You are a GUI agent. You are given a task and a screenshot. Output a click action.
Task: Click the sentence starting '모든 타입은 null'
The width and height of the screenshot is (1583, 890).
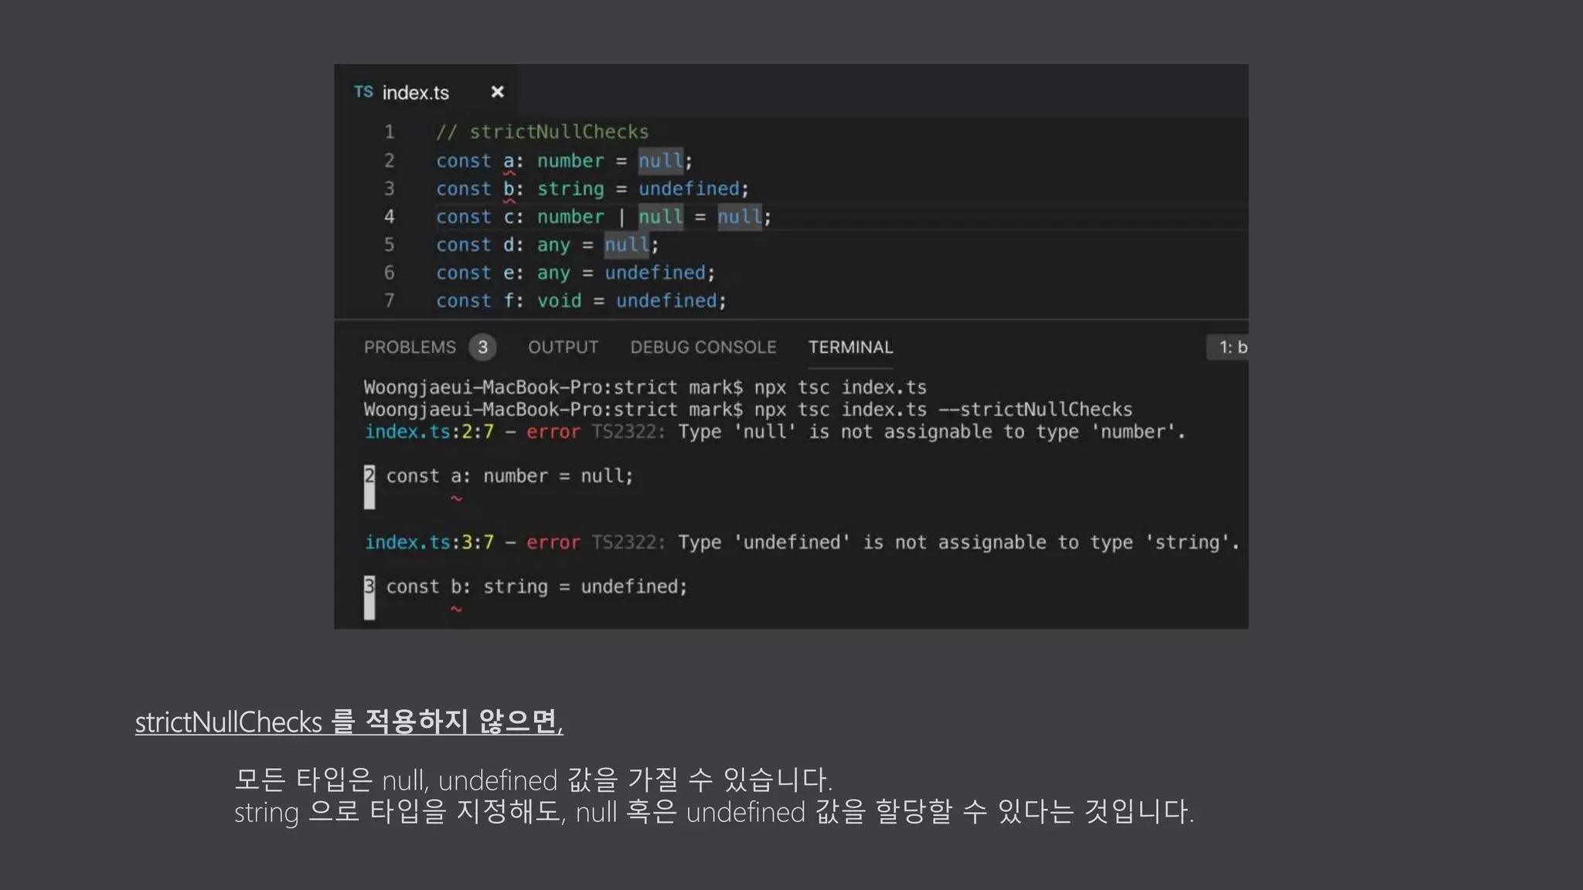pos(533,780)
